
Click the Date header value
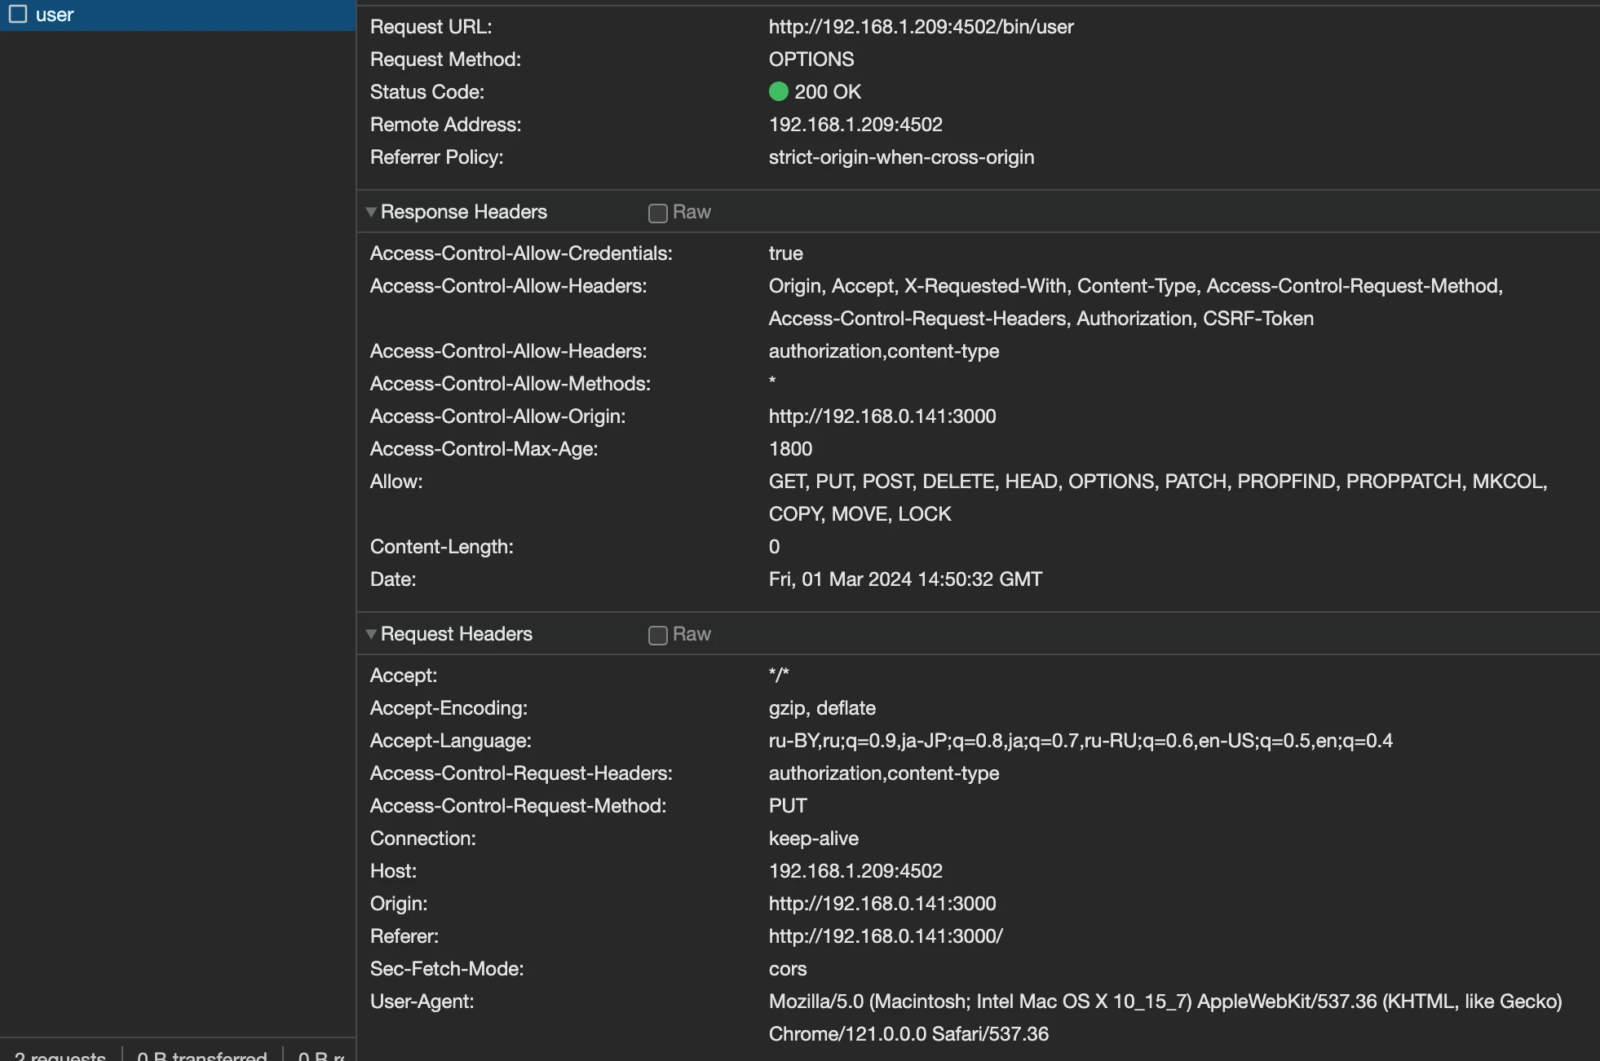pos(904,579)
